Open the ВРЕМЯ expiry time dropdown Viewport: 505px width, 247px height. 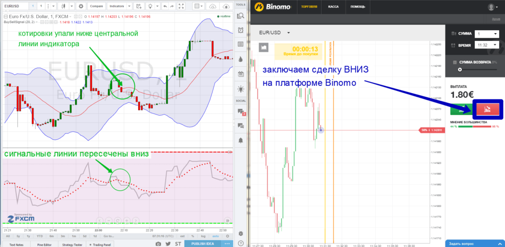click(487, 45)
